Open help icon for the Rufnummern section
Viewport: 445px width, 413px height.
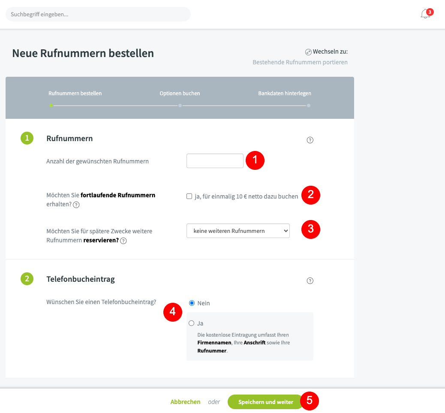click(310, 140)
